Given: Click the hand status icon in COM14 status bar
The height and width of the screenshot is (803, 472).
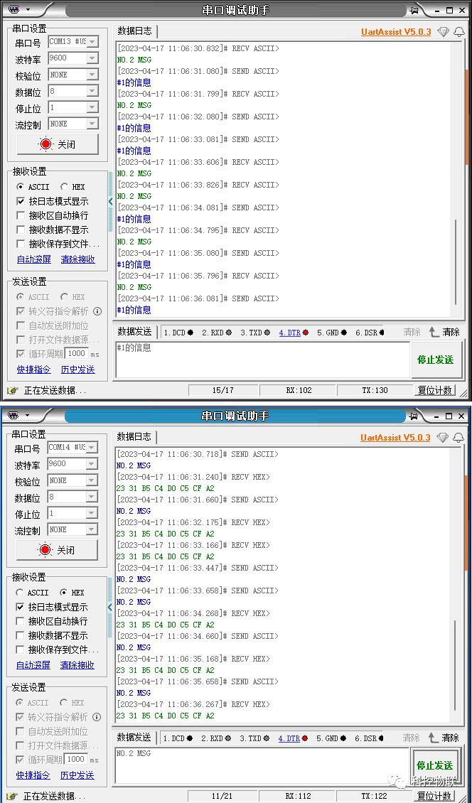Looking at the screenshot, I should [x=12, y=797].
